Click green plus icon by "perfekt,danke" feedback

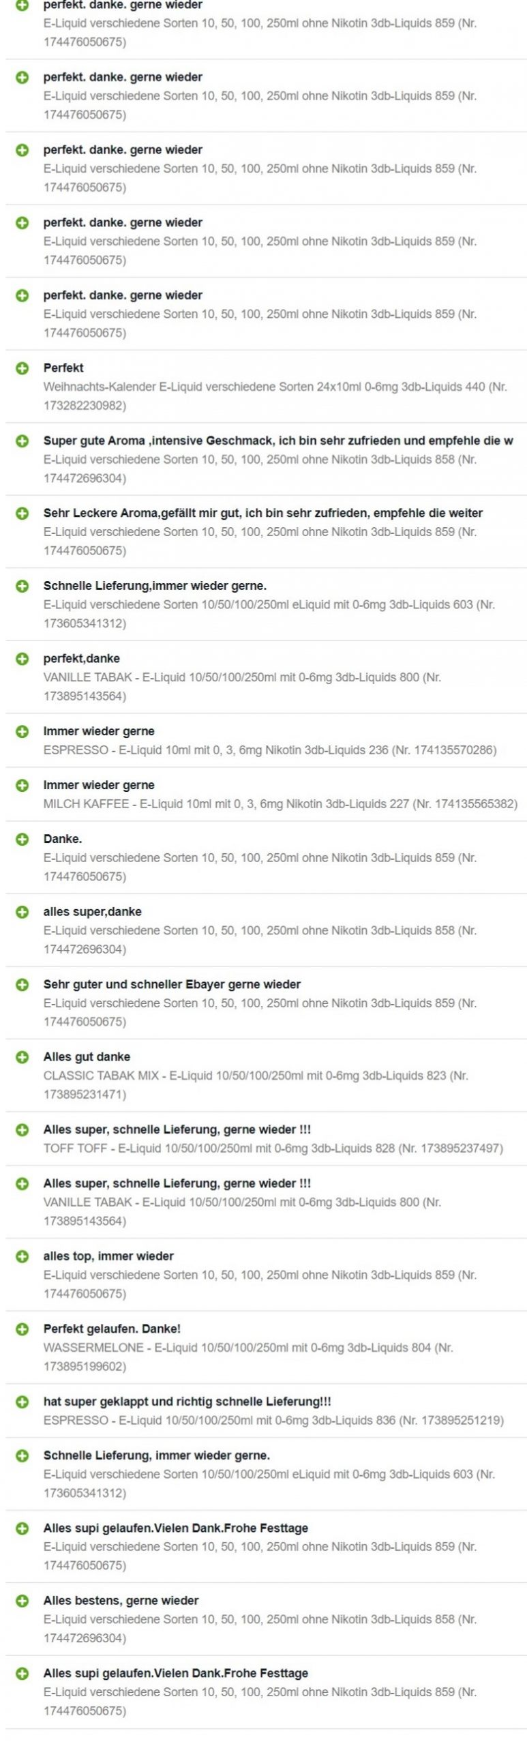tap(22, 659)
